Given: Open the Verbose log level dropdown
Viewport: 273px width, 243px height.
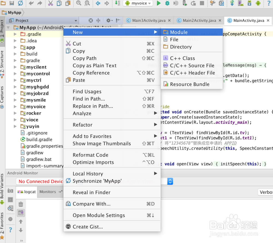Looking at the screenshot, I should [265, 192].
